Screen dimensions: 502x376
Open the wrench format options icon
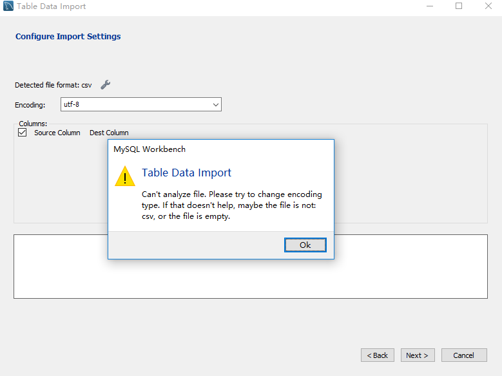pyautogui.click(x=105, y=85)
